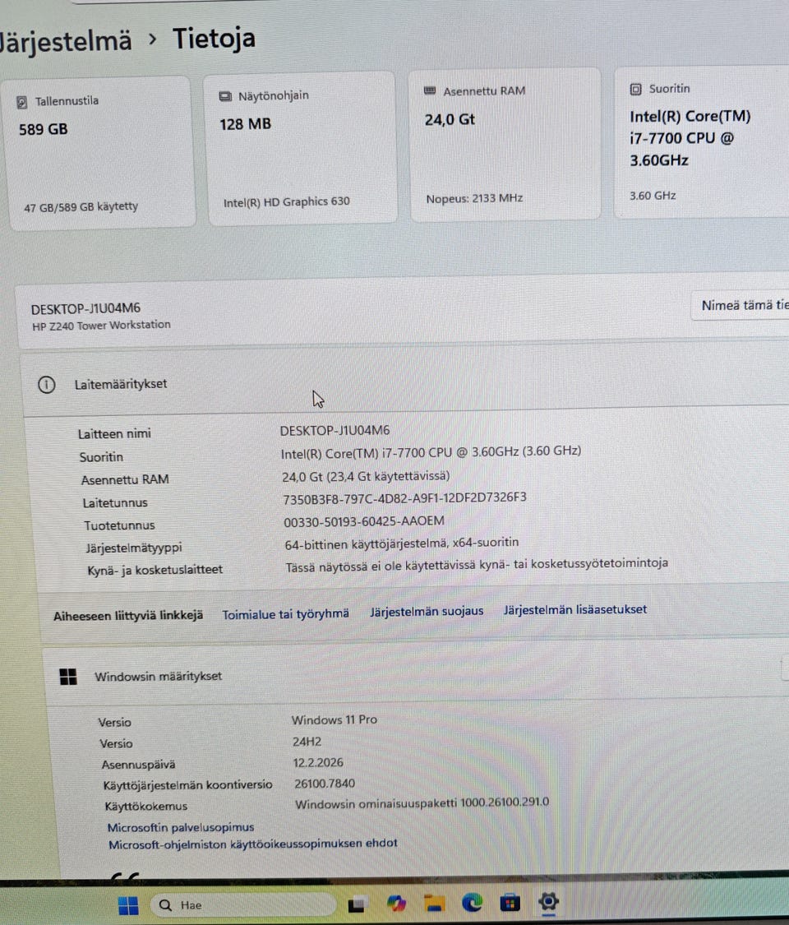
Task: Go back to Järjestelmä in the breadcrumb
Action: pyautogui.click(x=66, y=42)
